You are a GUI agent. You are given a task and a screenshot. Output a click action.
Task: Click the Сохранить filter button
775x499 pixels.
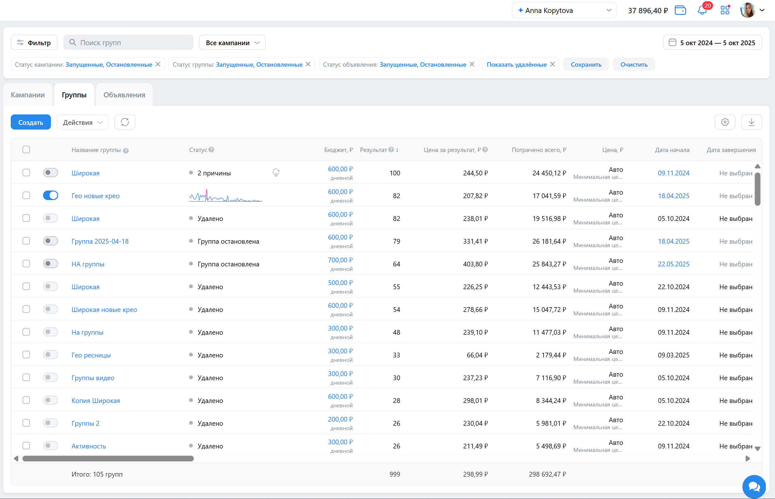586,64
